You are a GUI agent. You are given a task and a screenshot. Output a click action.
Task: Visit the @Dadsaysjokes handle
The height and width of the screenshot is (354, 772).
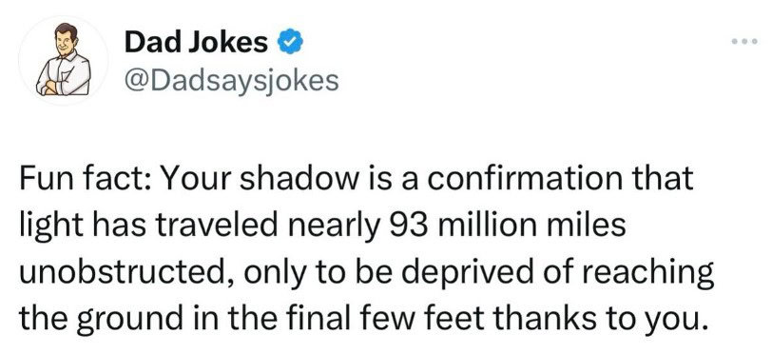pos(232,81)
